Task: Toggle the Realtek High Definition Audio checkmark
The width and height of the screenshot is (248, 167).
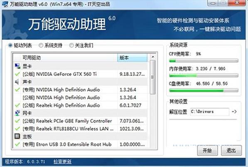Action: tap(17, 105)
